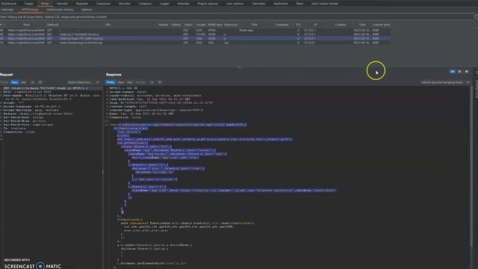Switch the Response view to Hex

(x=129, y=82)
